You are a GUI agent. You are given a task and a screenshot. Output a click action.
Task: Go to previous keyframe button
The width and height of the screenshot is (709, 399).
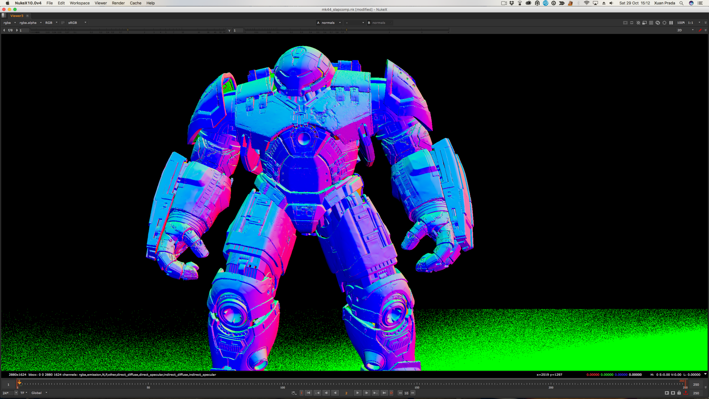(x=317, y=393)
